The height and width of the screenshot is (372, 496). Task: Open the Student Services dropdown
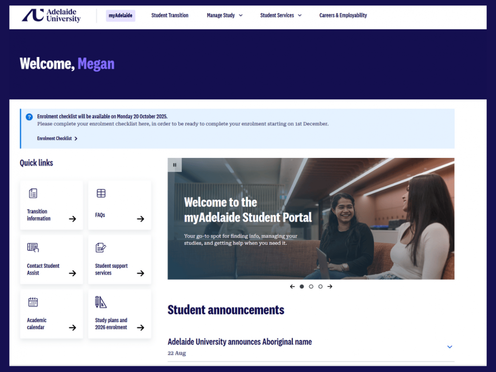281,15
